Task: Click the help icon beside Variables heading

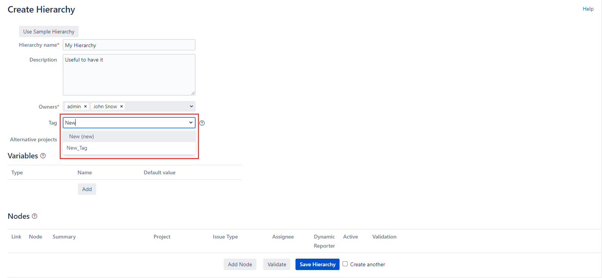Action: (43, 156)
